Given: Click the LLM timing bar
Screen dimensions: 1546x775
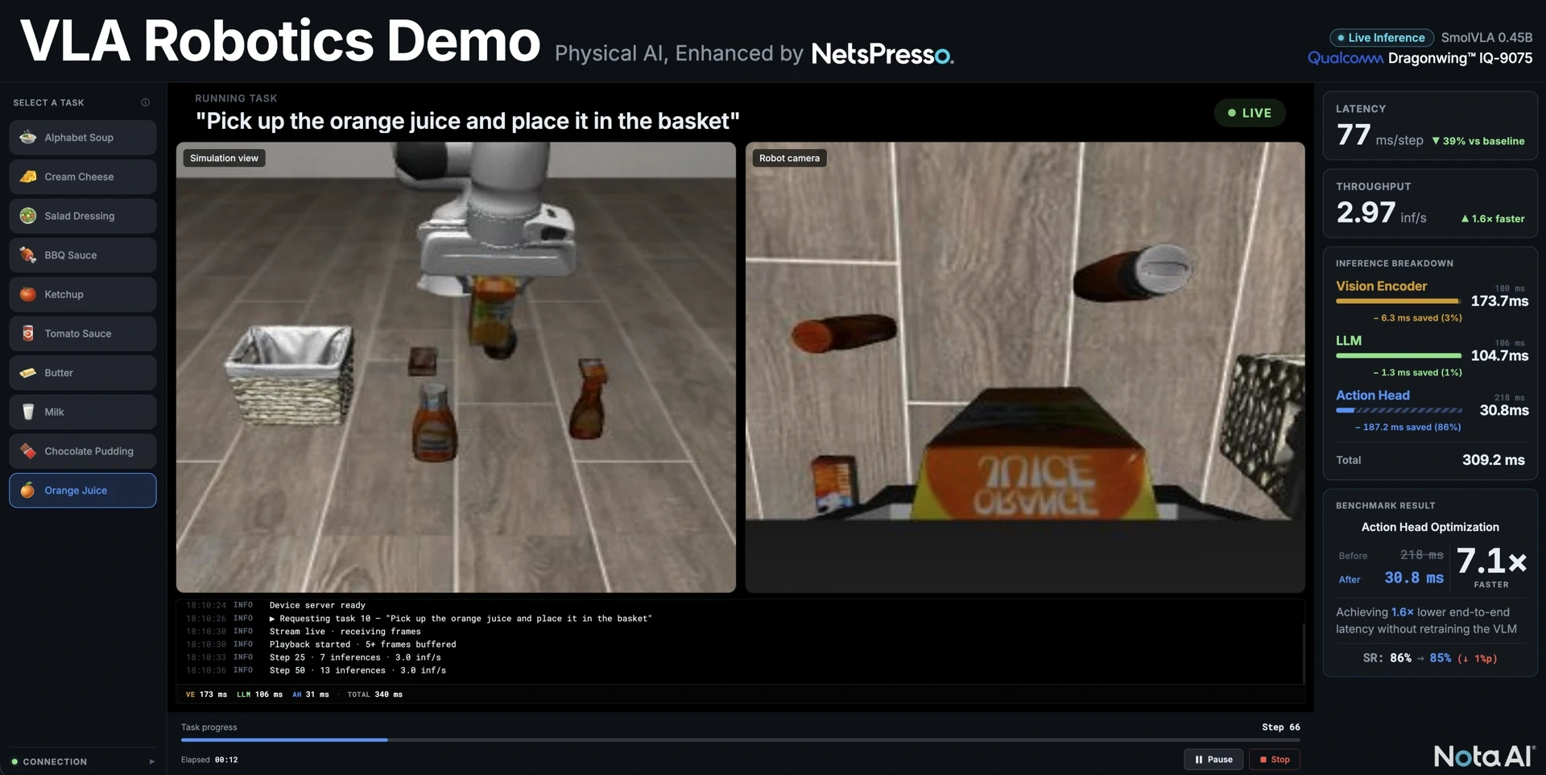Looking at the screenshot, I should [1399, 355].
